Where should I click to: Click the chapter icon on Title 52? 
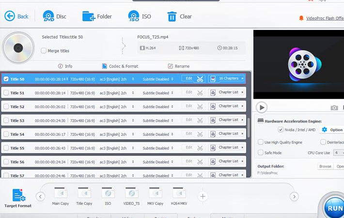click(x=213, y=107)
